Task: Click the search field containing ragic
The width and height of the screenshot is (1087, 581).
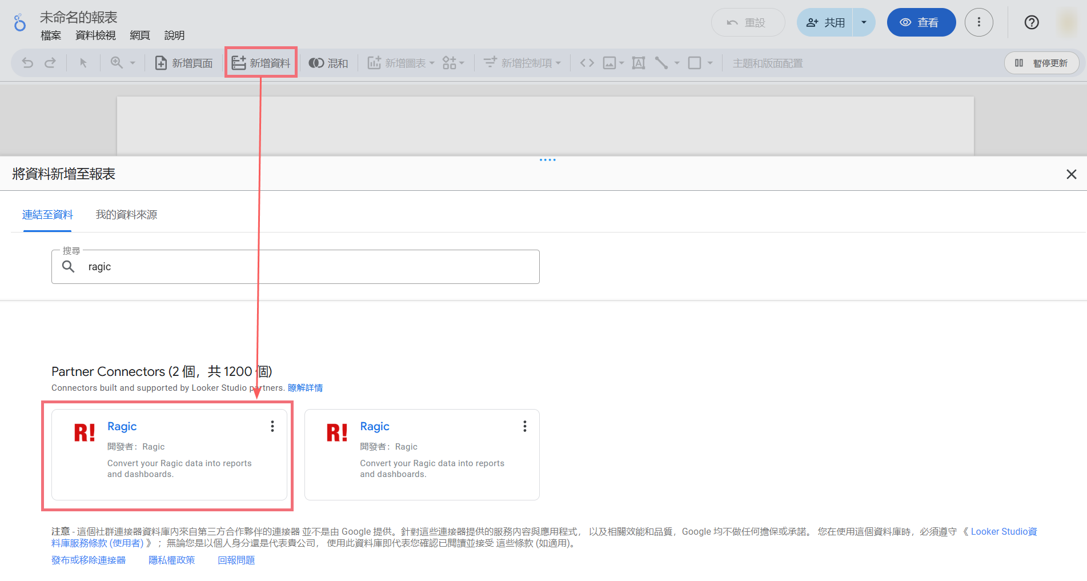Action: coord(295,267)
